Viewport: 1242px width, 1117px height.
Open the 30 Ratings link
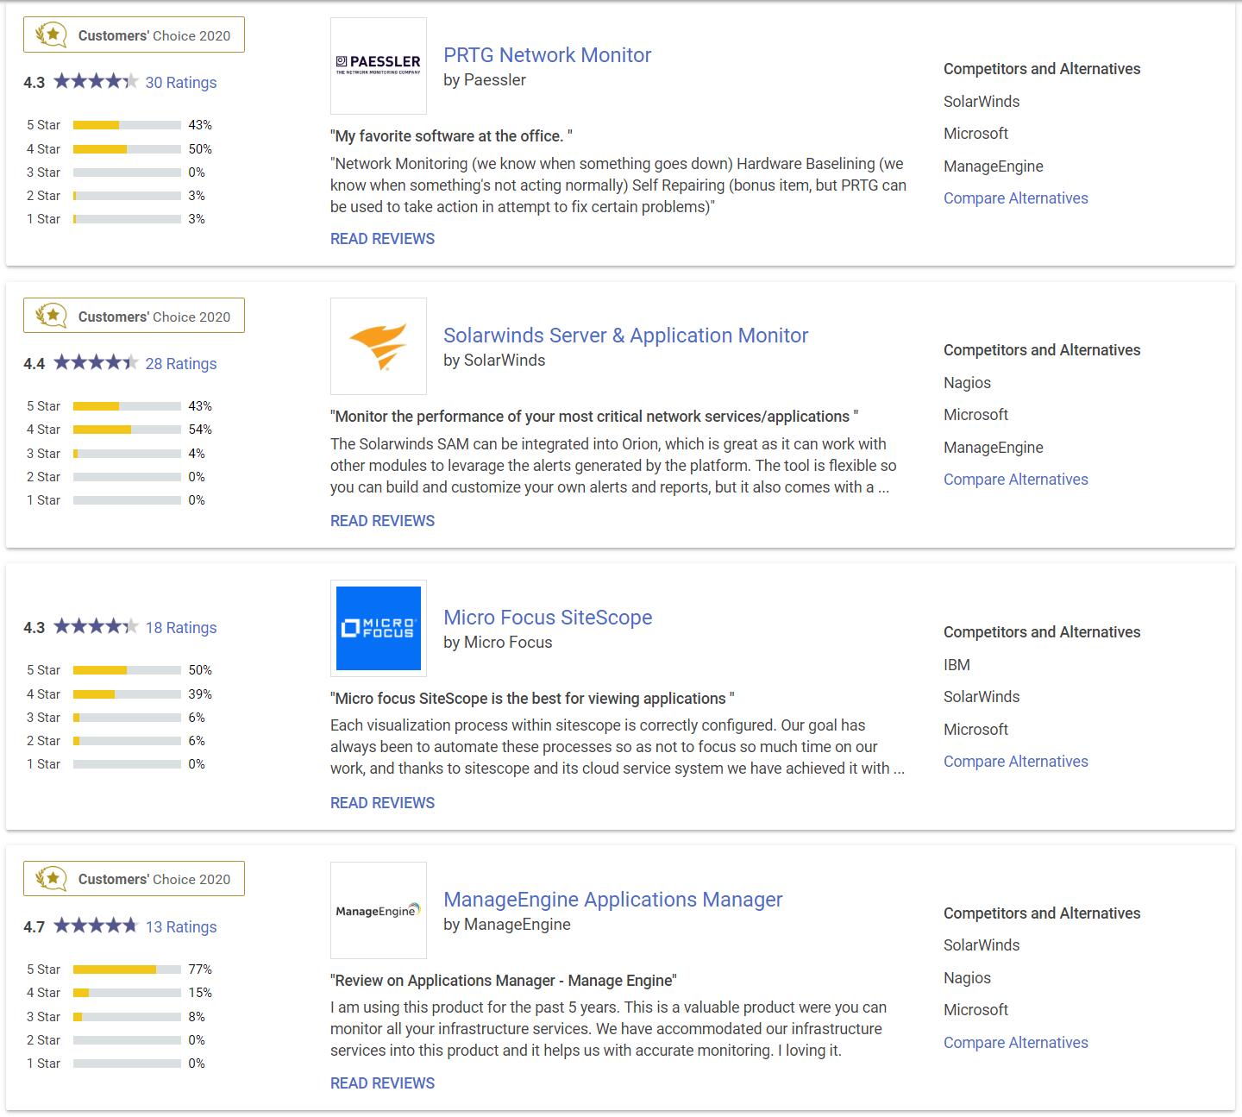pos(180,83)
